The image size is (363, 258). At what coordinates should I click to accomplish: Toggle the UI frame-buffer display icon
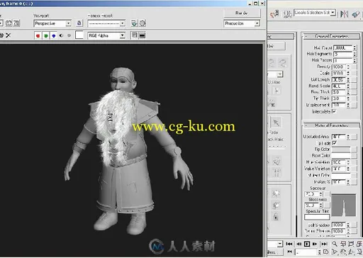(x=142, y=35)
